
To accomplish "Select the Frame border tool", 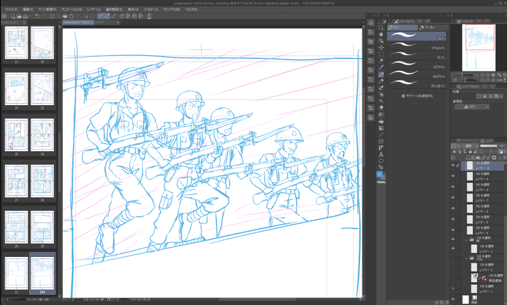I will 381,141.
